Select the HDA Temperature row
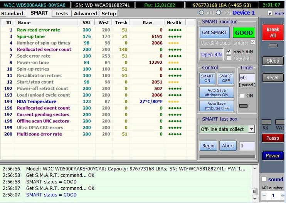This screenshot has width=286, height=203. [98, 101]
